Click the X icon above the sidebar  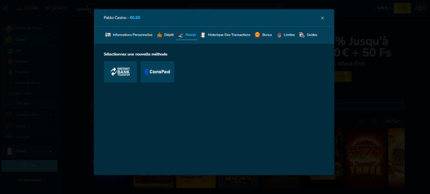pyautogui.click(x=5, y=8)
